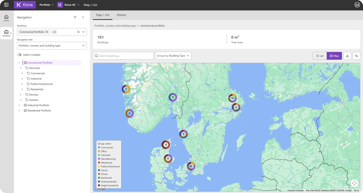Image resolution: width=363 pixels, height=193 pixels.
Task: Open the 10-building cluster marker
Action: (x=233, y=98)
